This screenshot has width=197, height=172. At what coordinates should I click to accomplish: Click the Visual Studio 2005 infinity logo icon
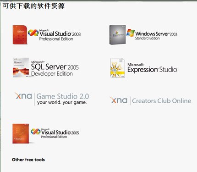point(36,132)
